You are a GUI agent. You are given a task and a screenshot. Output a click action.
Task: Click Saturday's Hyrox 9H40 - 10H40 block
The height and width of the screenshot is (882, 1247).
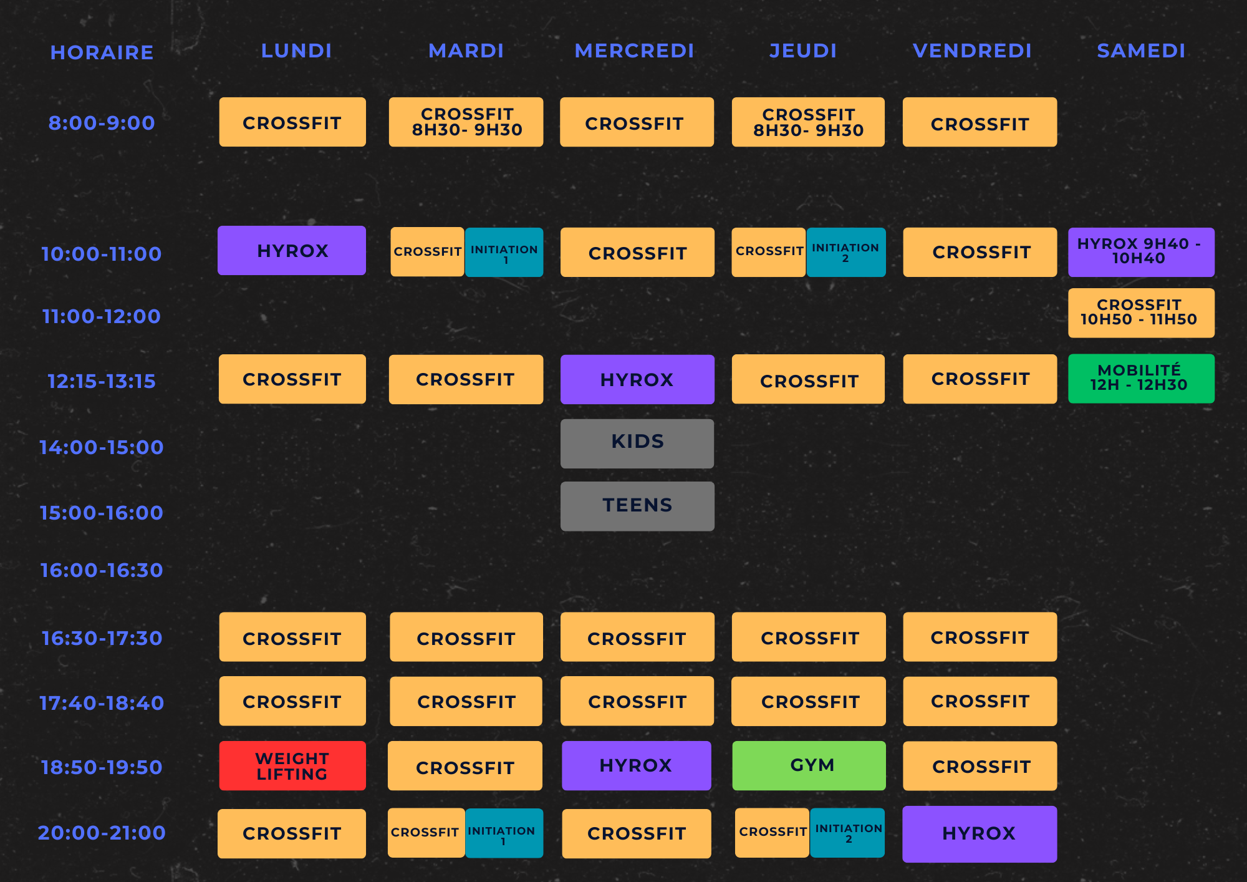(x=1140, y=251)
